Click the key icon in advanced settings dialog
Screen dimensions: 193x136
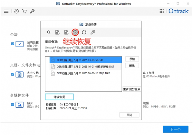point(93,32)
